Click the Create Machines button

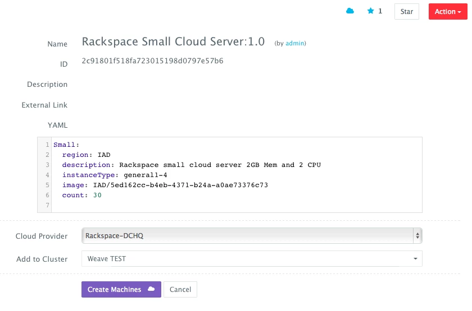pos(121,289)
